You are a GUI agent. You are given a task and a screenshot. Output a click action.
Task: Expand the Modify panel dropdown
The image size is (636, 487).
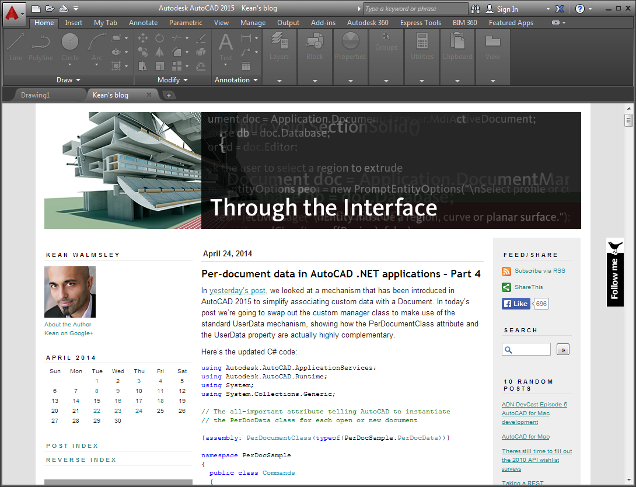tap(173, 80)
